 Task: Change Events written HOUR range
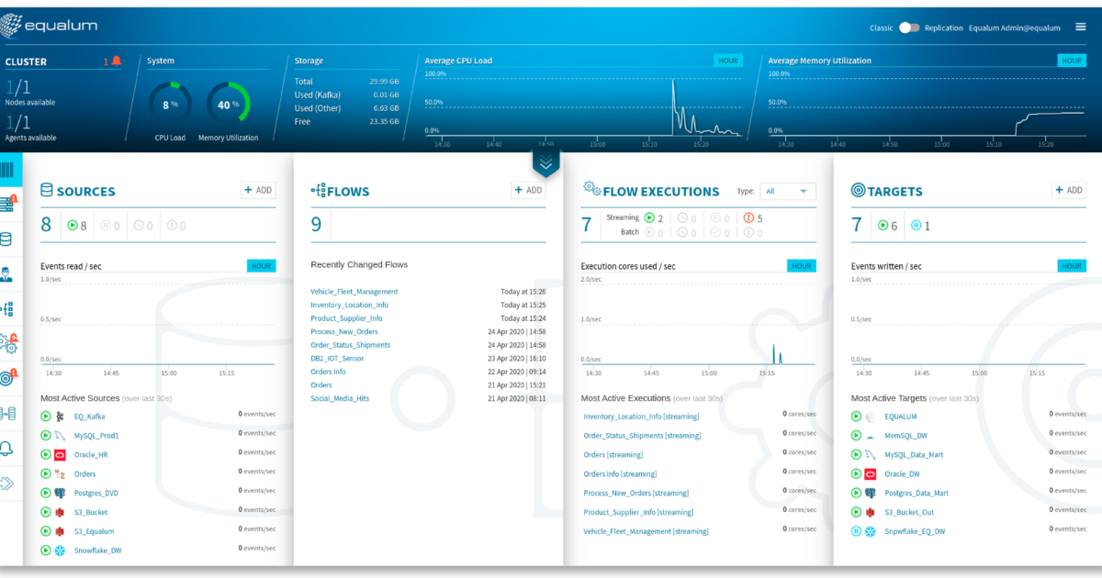1073,266
